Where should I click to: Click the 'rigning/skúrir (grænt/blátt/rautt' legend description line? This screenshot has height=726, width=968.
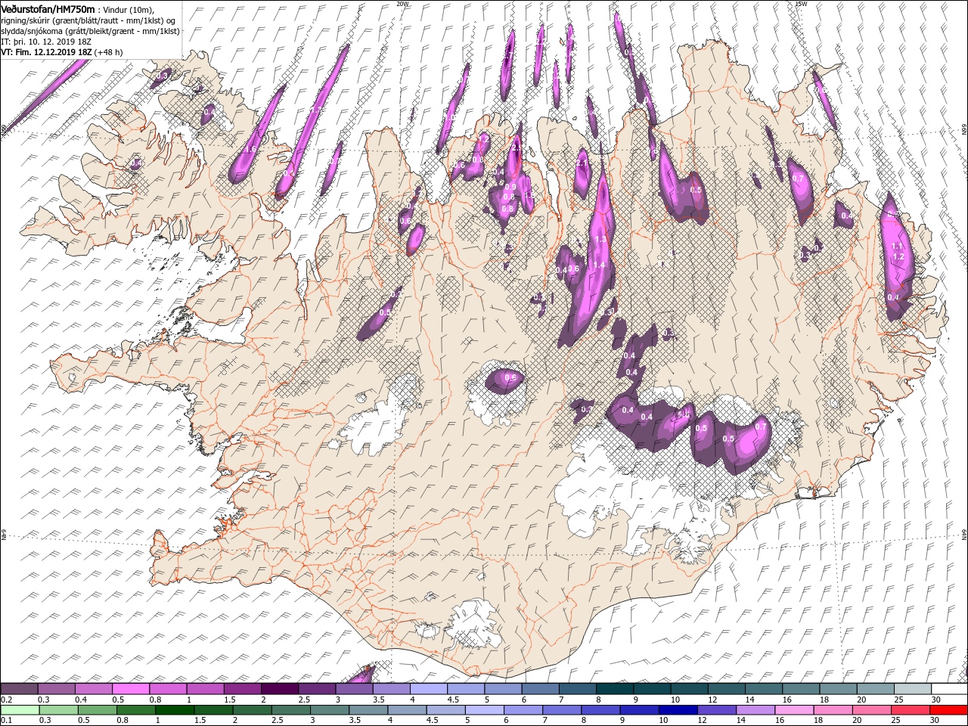[88, 20]
